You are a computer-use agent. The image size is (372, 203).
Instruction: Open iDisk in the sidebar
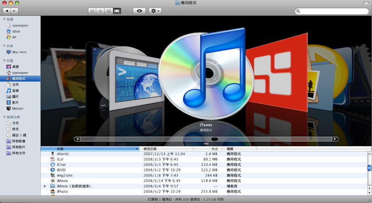coord(16,31)
